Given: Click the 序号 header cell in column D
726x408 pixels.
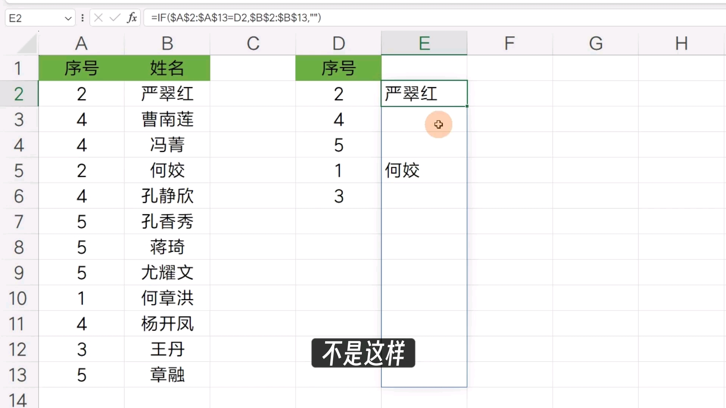Looking at the screenshot, I should point(338,68).
